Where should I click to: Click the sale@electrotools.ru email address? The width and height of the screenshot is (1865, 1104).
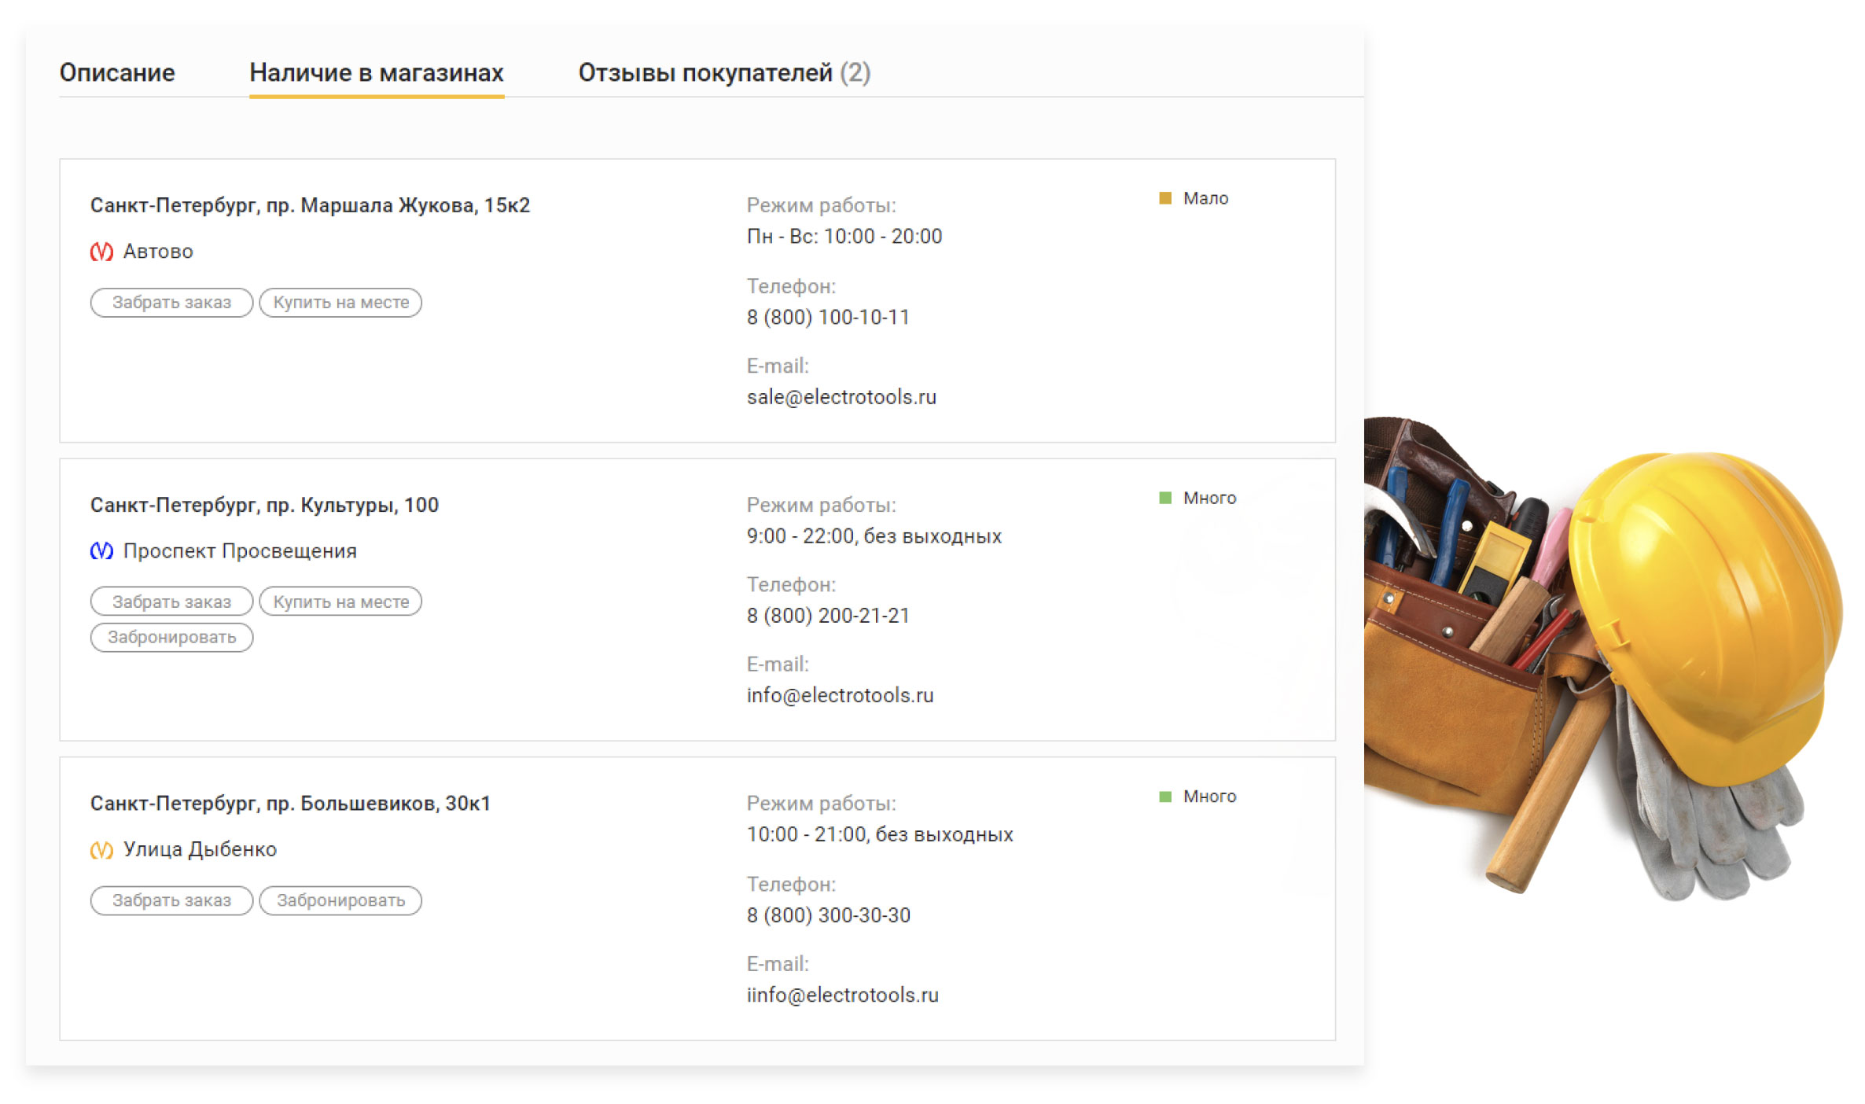point(841,397)
